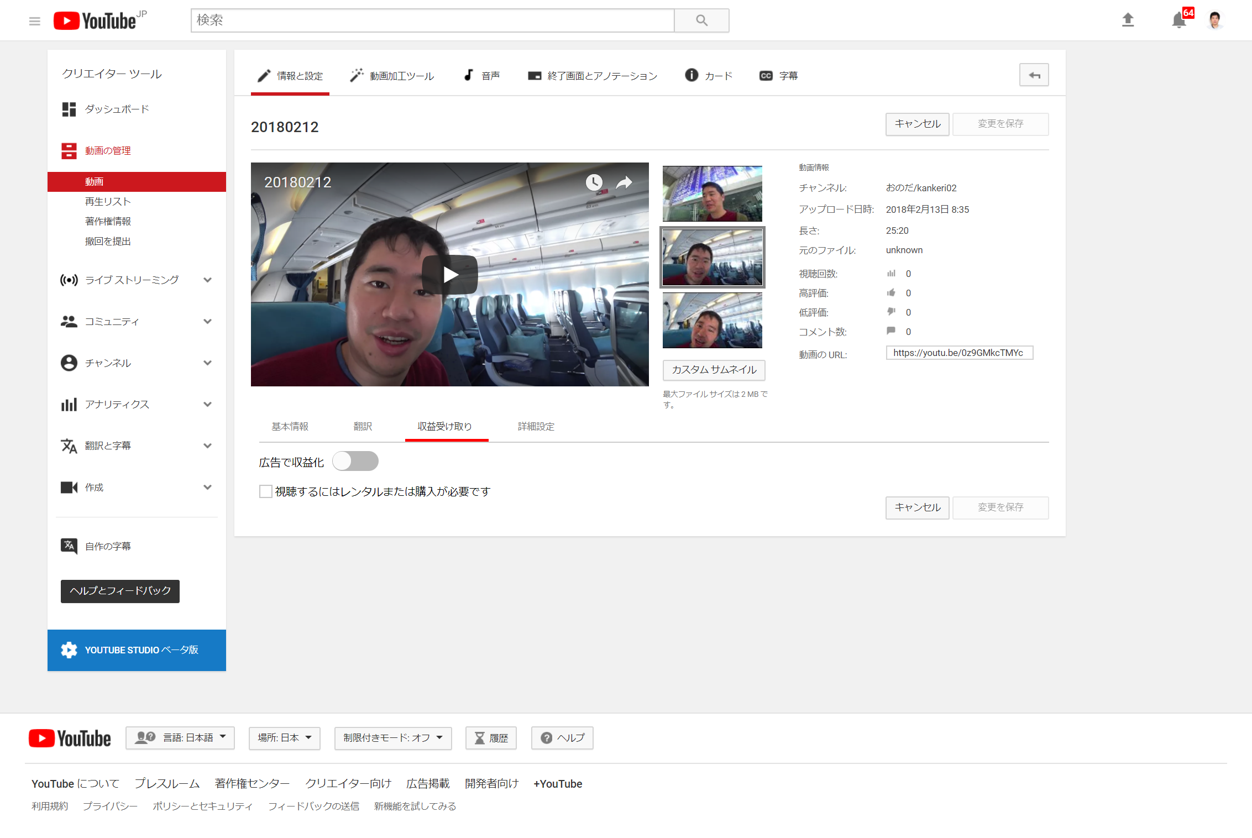Click the footer ヘルプ button
This screenshot has height=838, width=1252.
[562, 738]
